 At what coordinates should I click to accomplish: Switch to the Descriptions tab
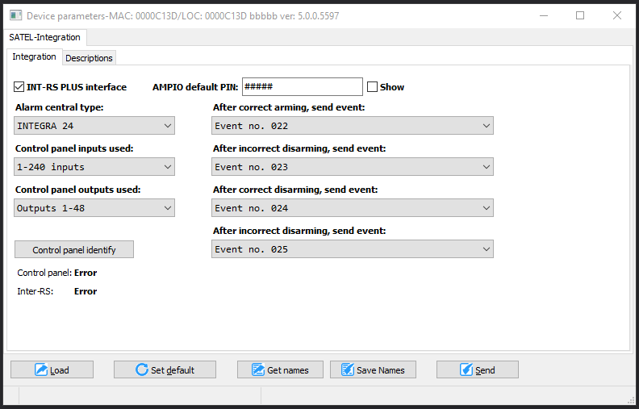pyautogui.click(x=89, y=58)
